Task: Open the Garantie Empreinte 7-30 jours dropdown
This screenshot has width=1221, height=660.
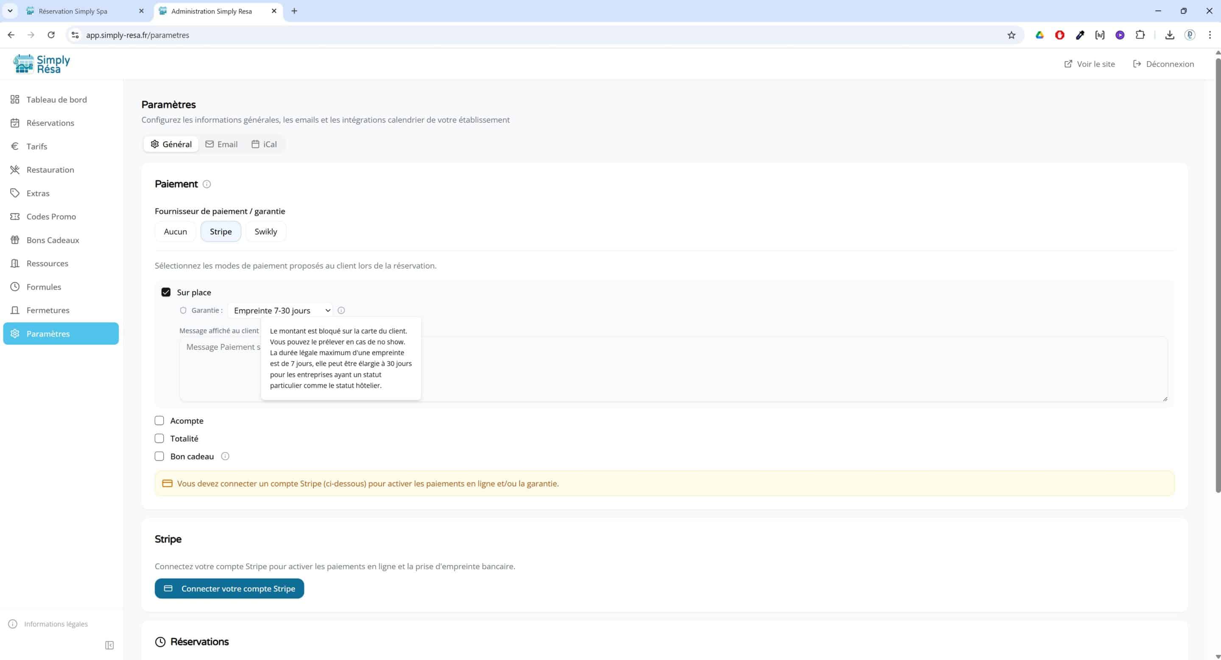Action: (280, 310)
